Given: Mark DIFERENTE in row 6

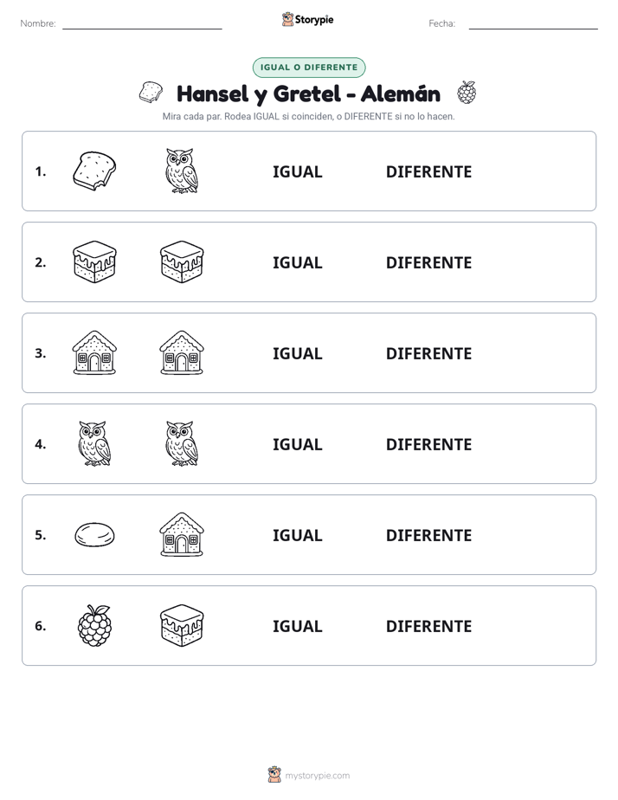Looking at the screenshot, I should point(428,626).
